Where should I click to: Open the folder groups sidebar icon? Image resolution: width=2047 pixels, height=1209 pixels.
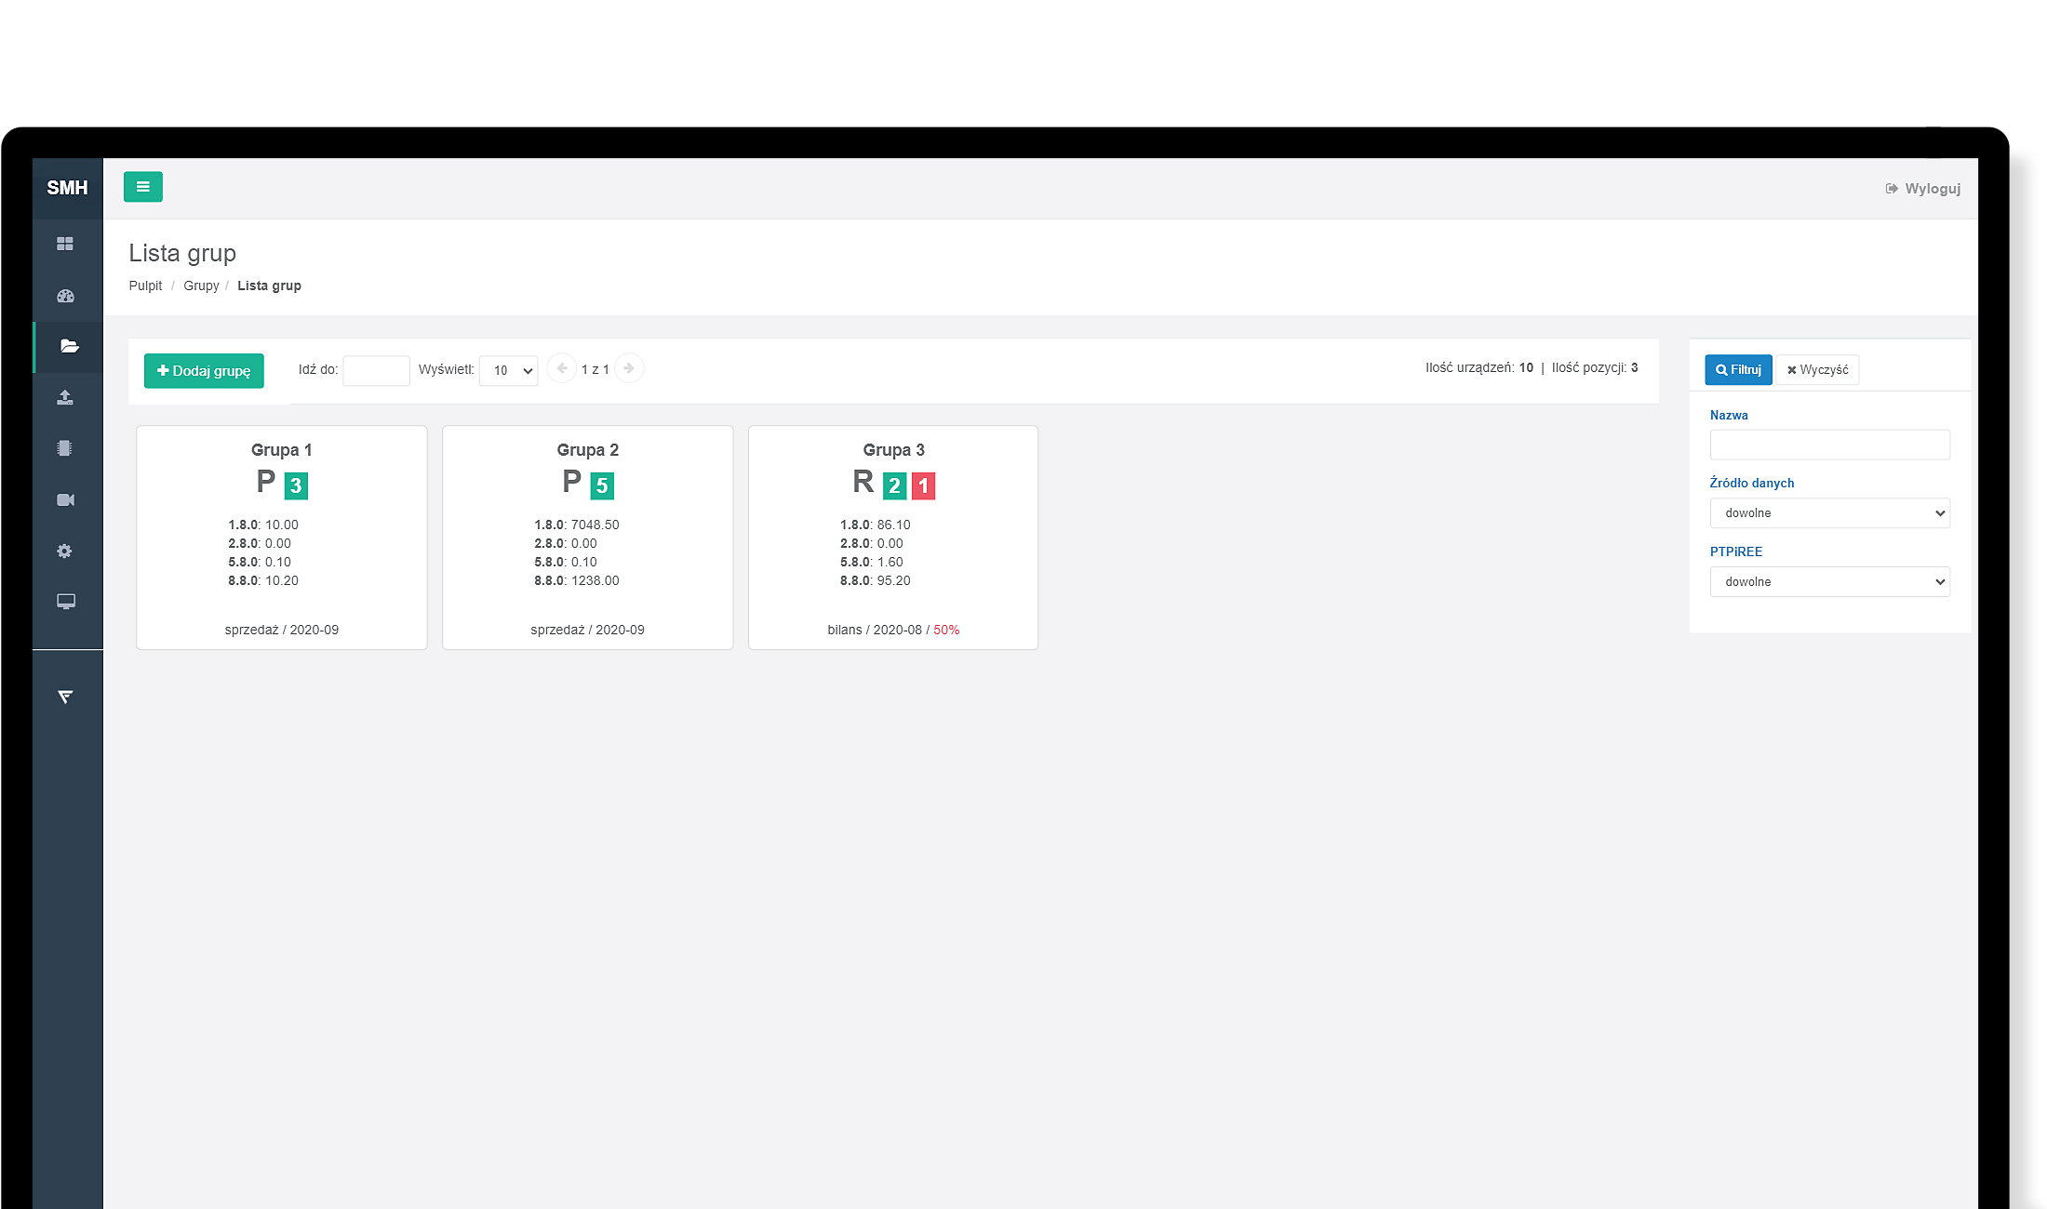(x=69, y=346)
